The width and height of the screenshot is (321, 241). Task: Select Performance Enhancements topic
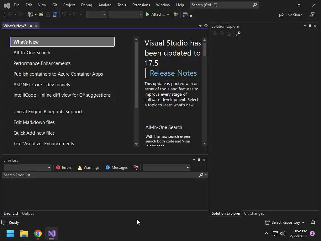click(x=42, y=63)
